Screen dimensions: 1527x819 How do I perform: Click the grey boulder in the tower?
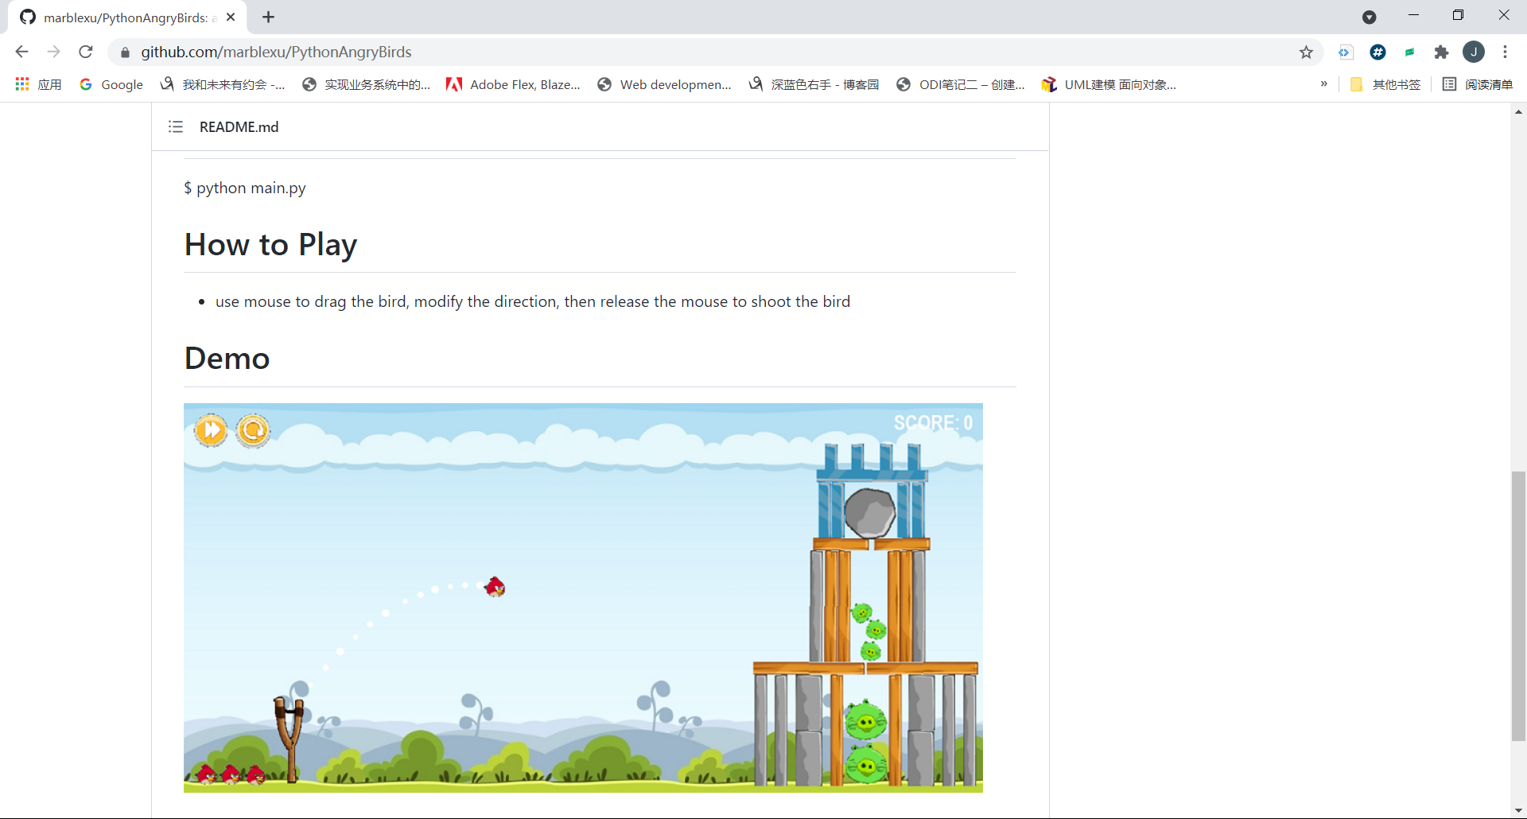pos(869,514)
